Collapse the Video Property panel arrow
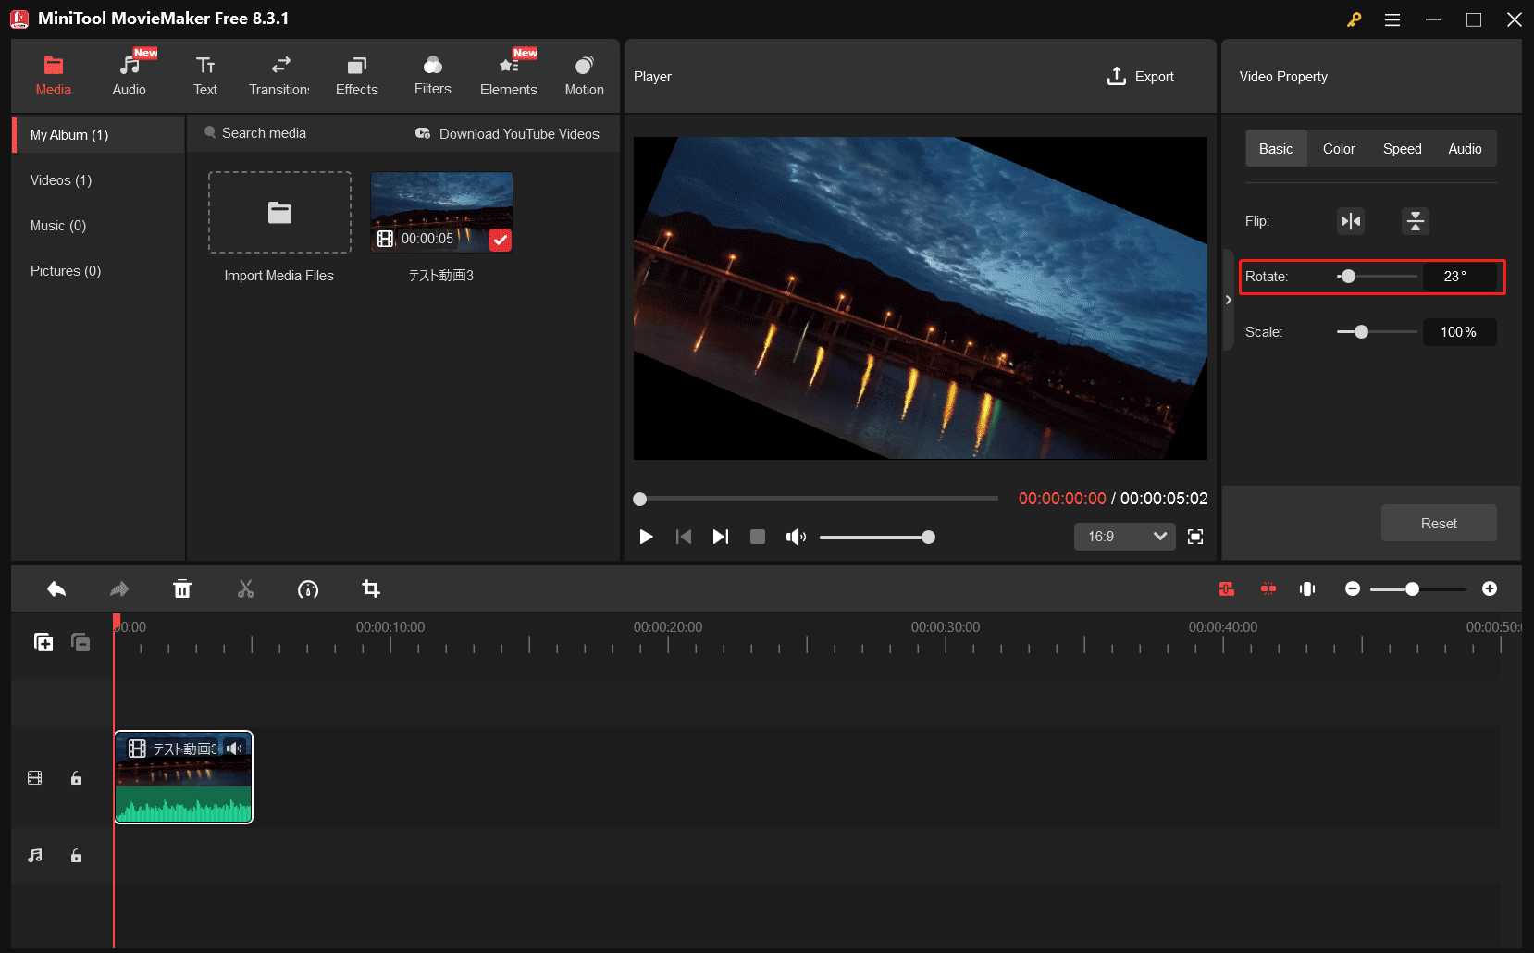Image resolution: width=1534 pixels, height=953 pixels. pyautogui.click(x=1229, y=300)
